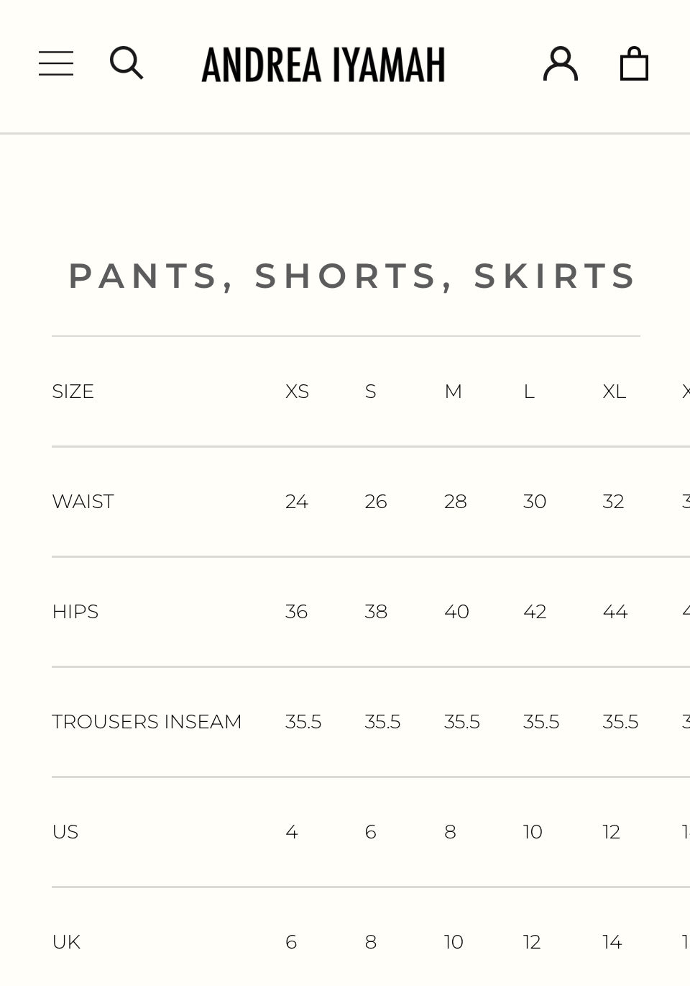Screen dimensions: 690x986
Task: Open the hamburger navigation menu
Action: coord(56,63)
